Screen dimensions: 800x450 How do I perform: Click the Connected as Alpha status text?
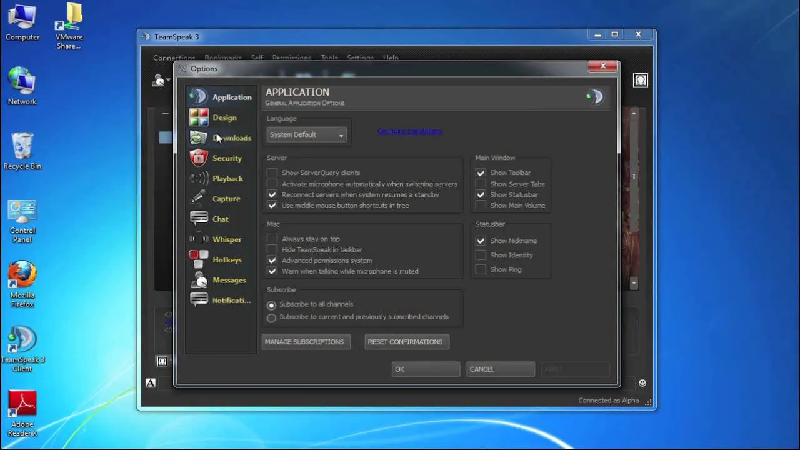coord(608,401)
